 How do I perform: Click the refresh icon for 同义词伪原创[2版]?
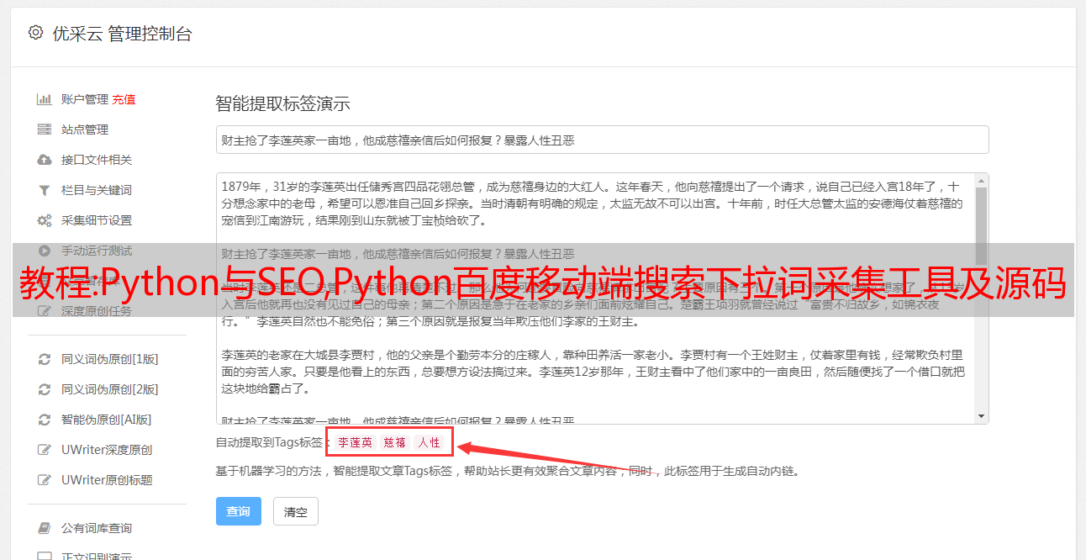click(x=45, y=389)
